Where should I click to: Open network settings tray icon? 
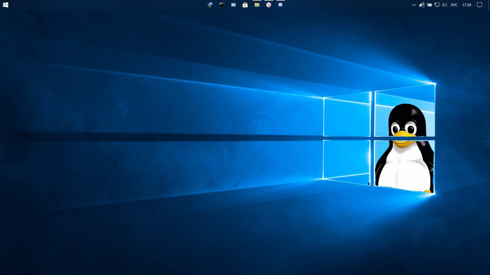point(437,5)
